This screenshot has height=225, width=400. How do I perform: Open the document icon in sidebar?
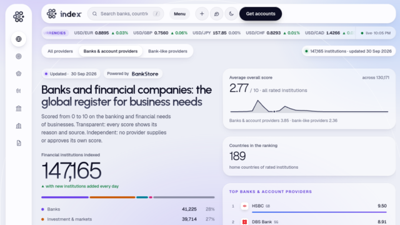point(19,143)
